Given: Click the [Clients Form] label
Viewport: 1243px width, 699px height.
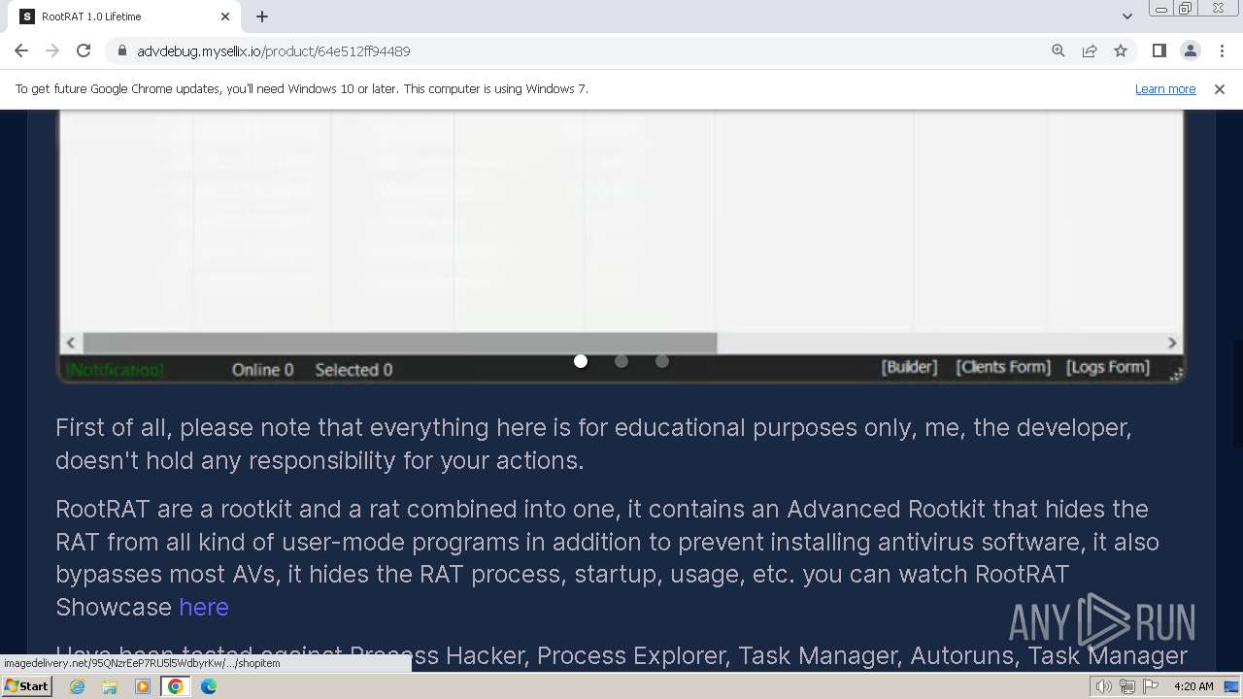Looking at the screenshot, I should point(1003,367).
